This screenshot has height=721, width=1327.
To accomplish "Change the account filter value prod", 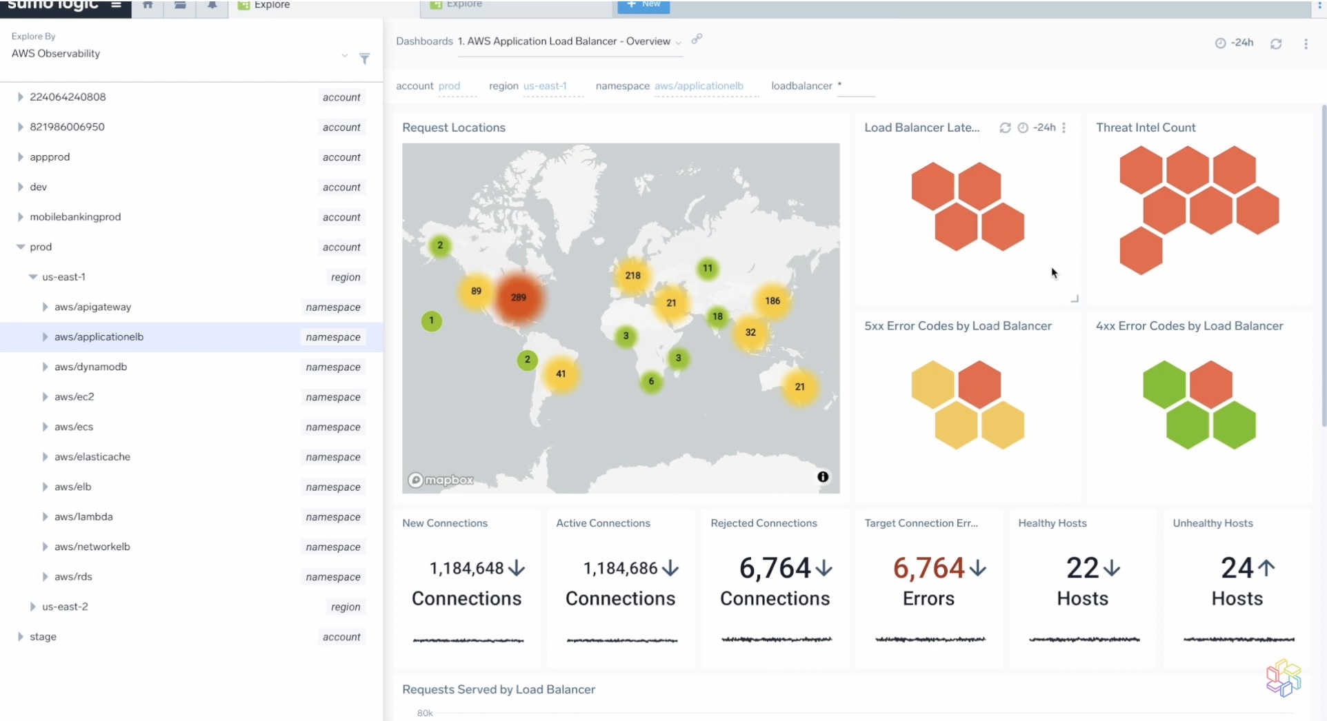I will click(450, 85).
